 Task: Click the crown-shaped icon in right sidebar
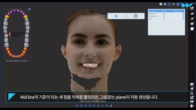(x=192, y=24)
